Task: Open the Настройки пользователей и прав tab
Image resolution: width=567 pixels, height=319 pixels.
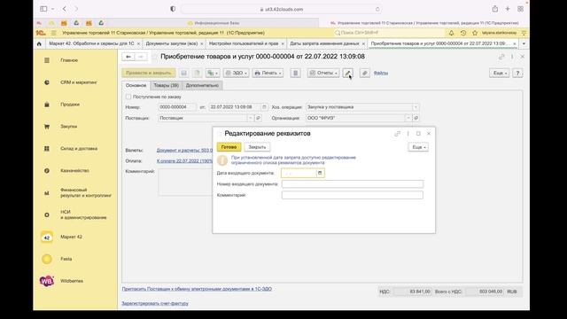Action: (244, 43)
